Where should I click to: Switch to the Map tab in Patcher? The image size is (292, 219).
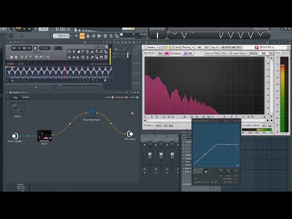tap(15, 97)
